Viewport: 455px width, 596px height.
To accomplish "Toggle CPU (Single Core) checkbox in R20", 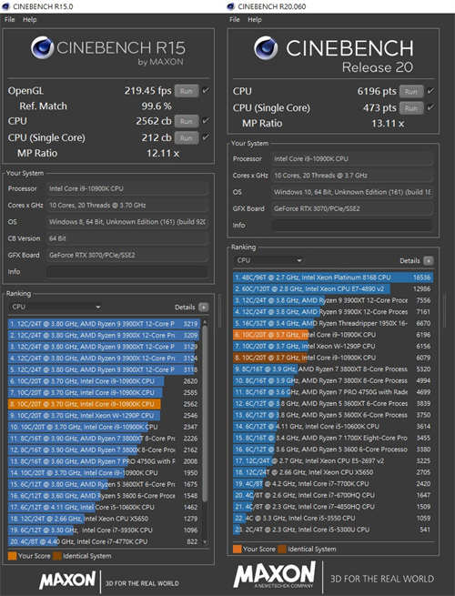I will coord(430,107).
